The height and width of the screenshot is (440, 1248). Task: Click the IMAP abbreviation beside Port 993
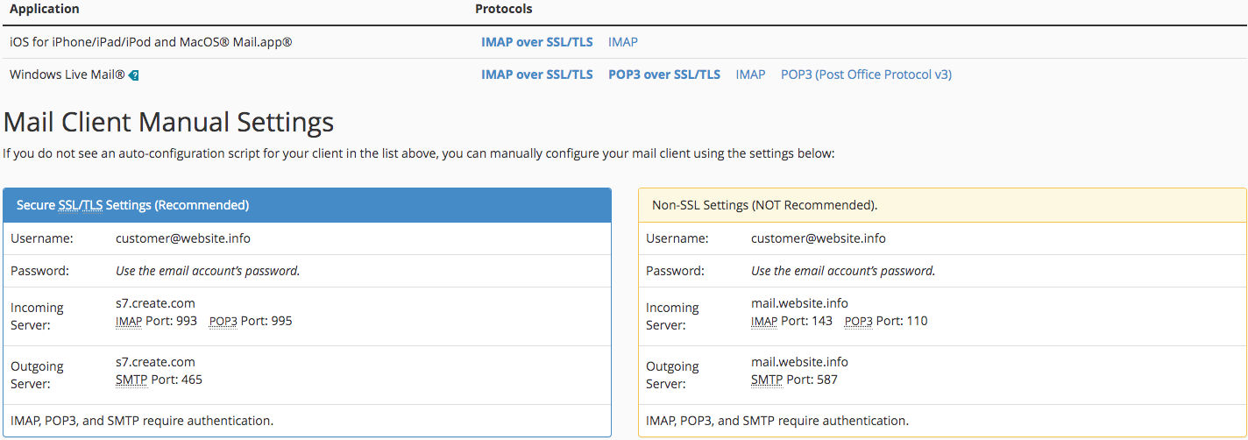click(129, 322)
